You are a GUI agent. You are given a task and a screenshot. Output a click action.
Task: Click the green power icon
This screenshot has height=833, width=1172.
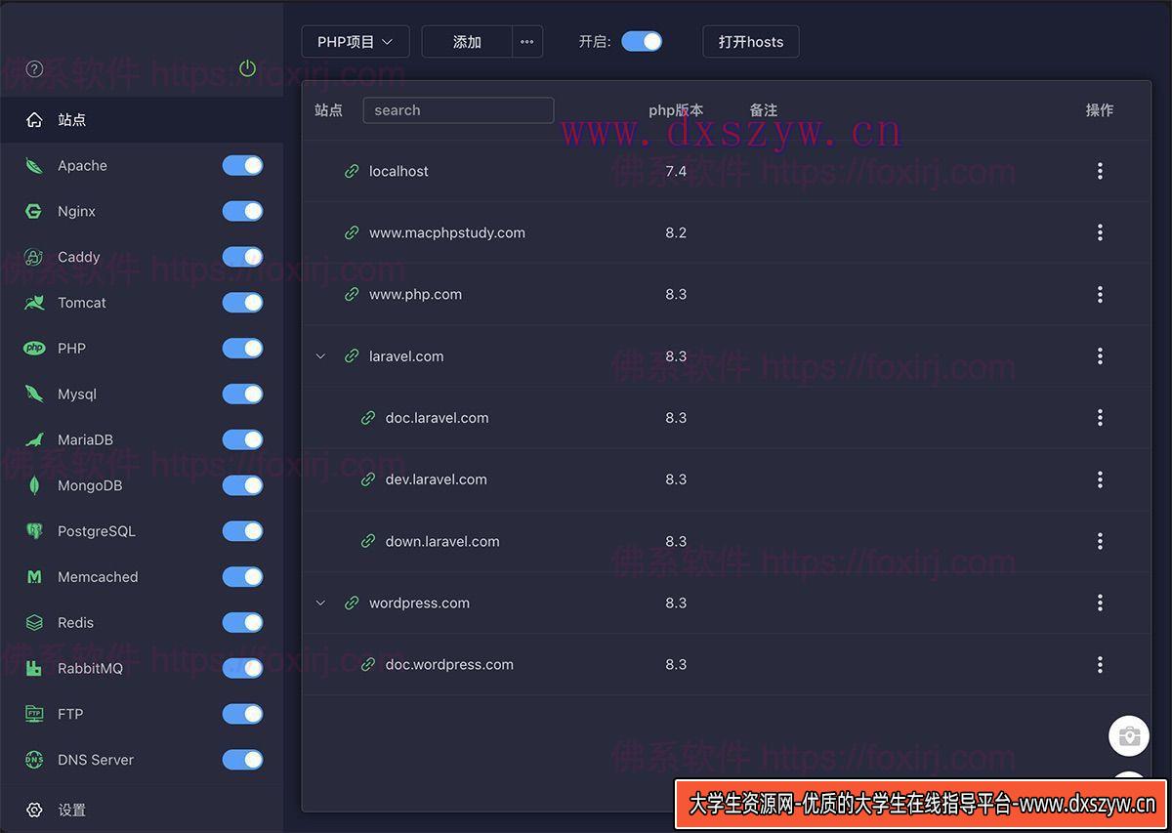pos(247,68)
